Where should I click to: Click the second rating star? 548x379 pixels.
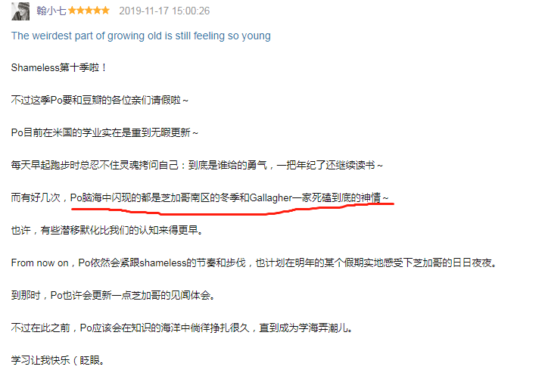[x=80, y=11]
